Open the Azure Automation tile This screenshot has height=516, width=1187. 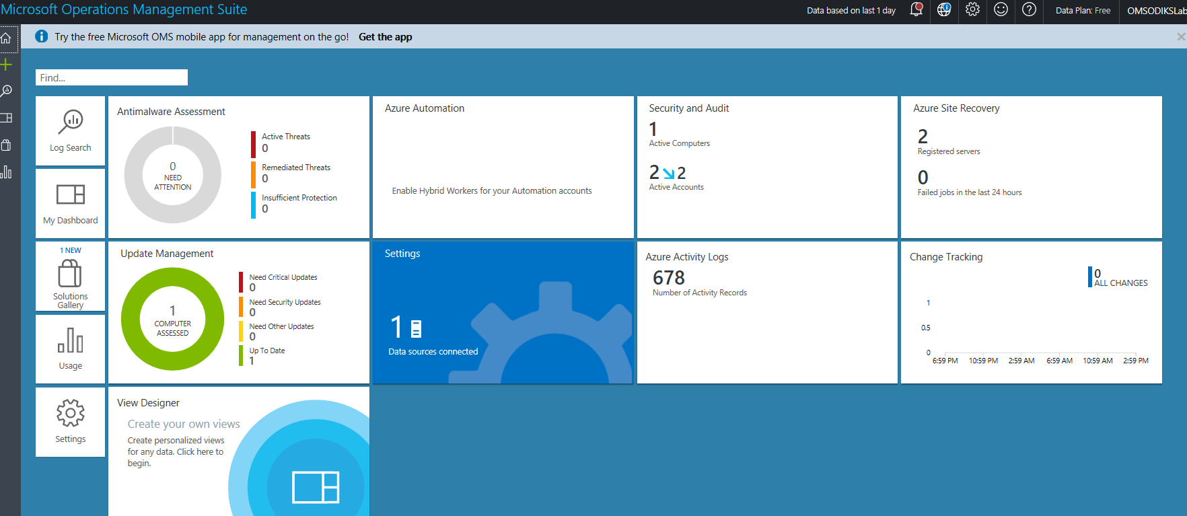tap(503, 167)
